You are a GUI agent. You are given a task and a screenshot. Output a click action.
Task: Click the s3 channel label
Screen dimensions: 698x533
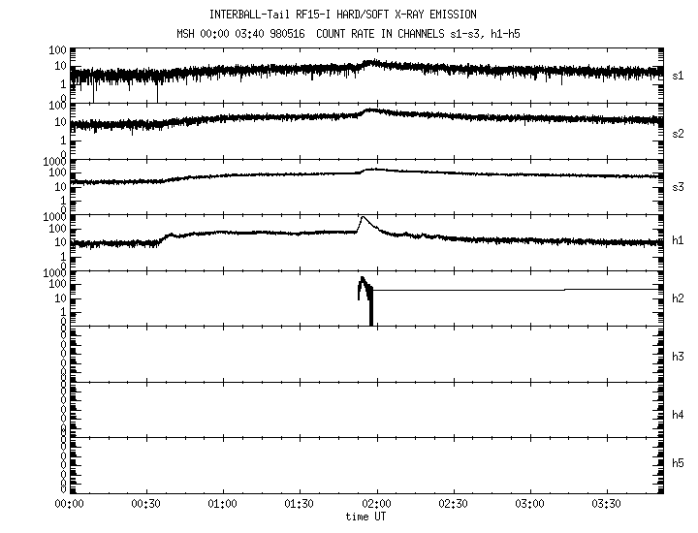click(679, 185)
